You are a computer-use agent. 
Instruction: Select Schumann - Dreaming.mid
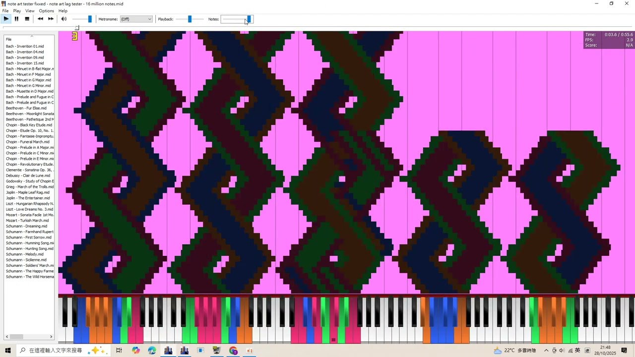tap(27, 226)
